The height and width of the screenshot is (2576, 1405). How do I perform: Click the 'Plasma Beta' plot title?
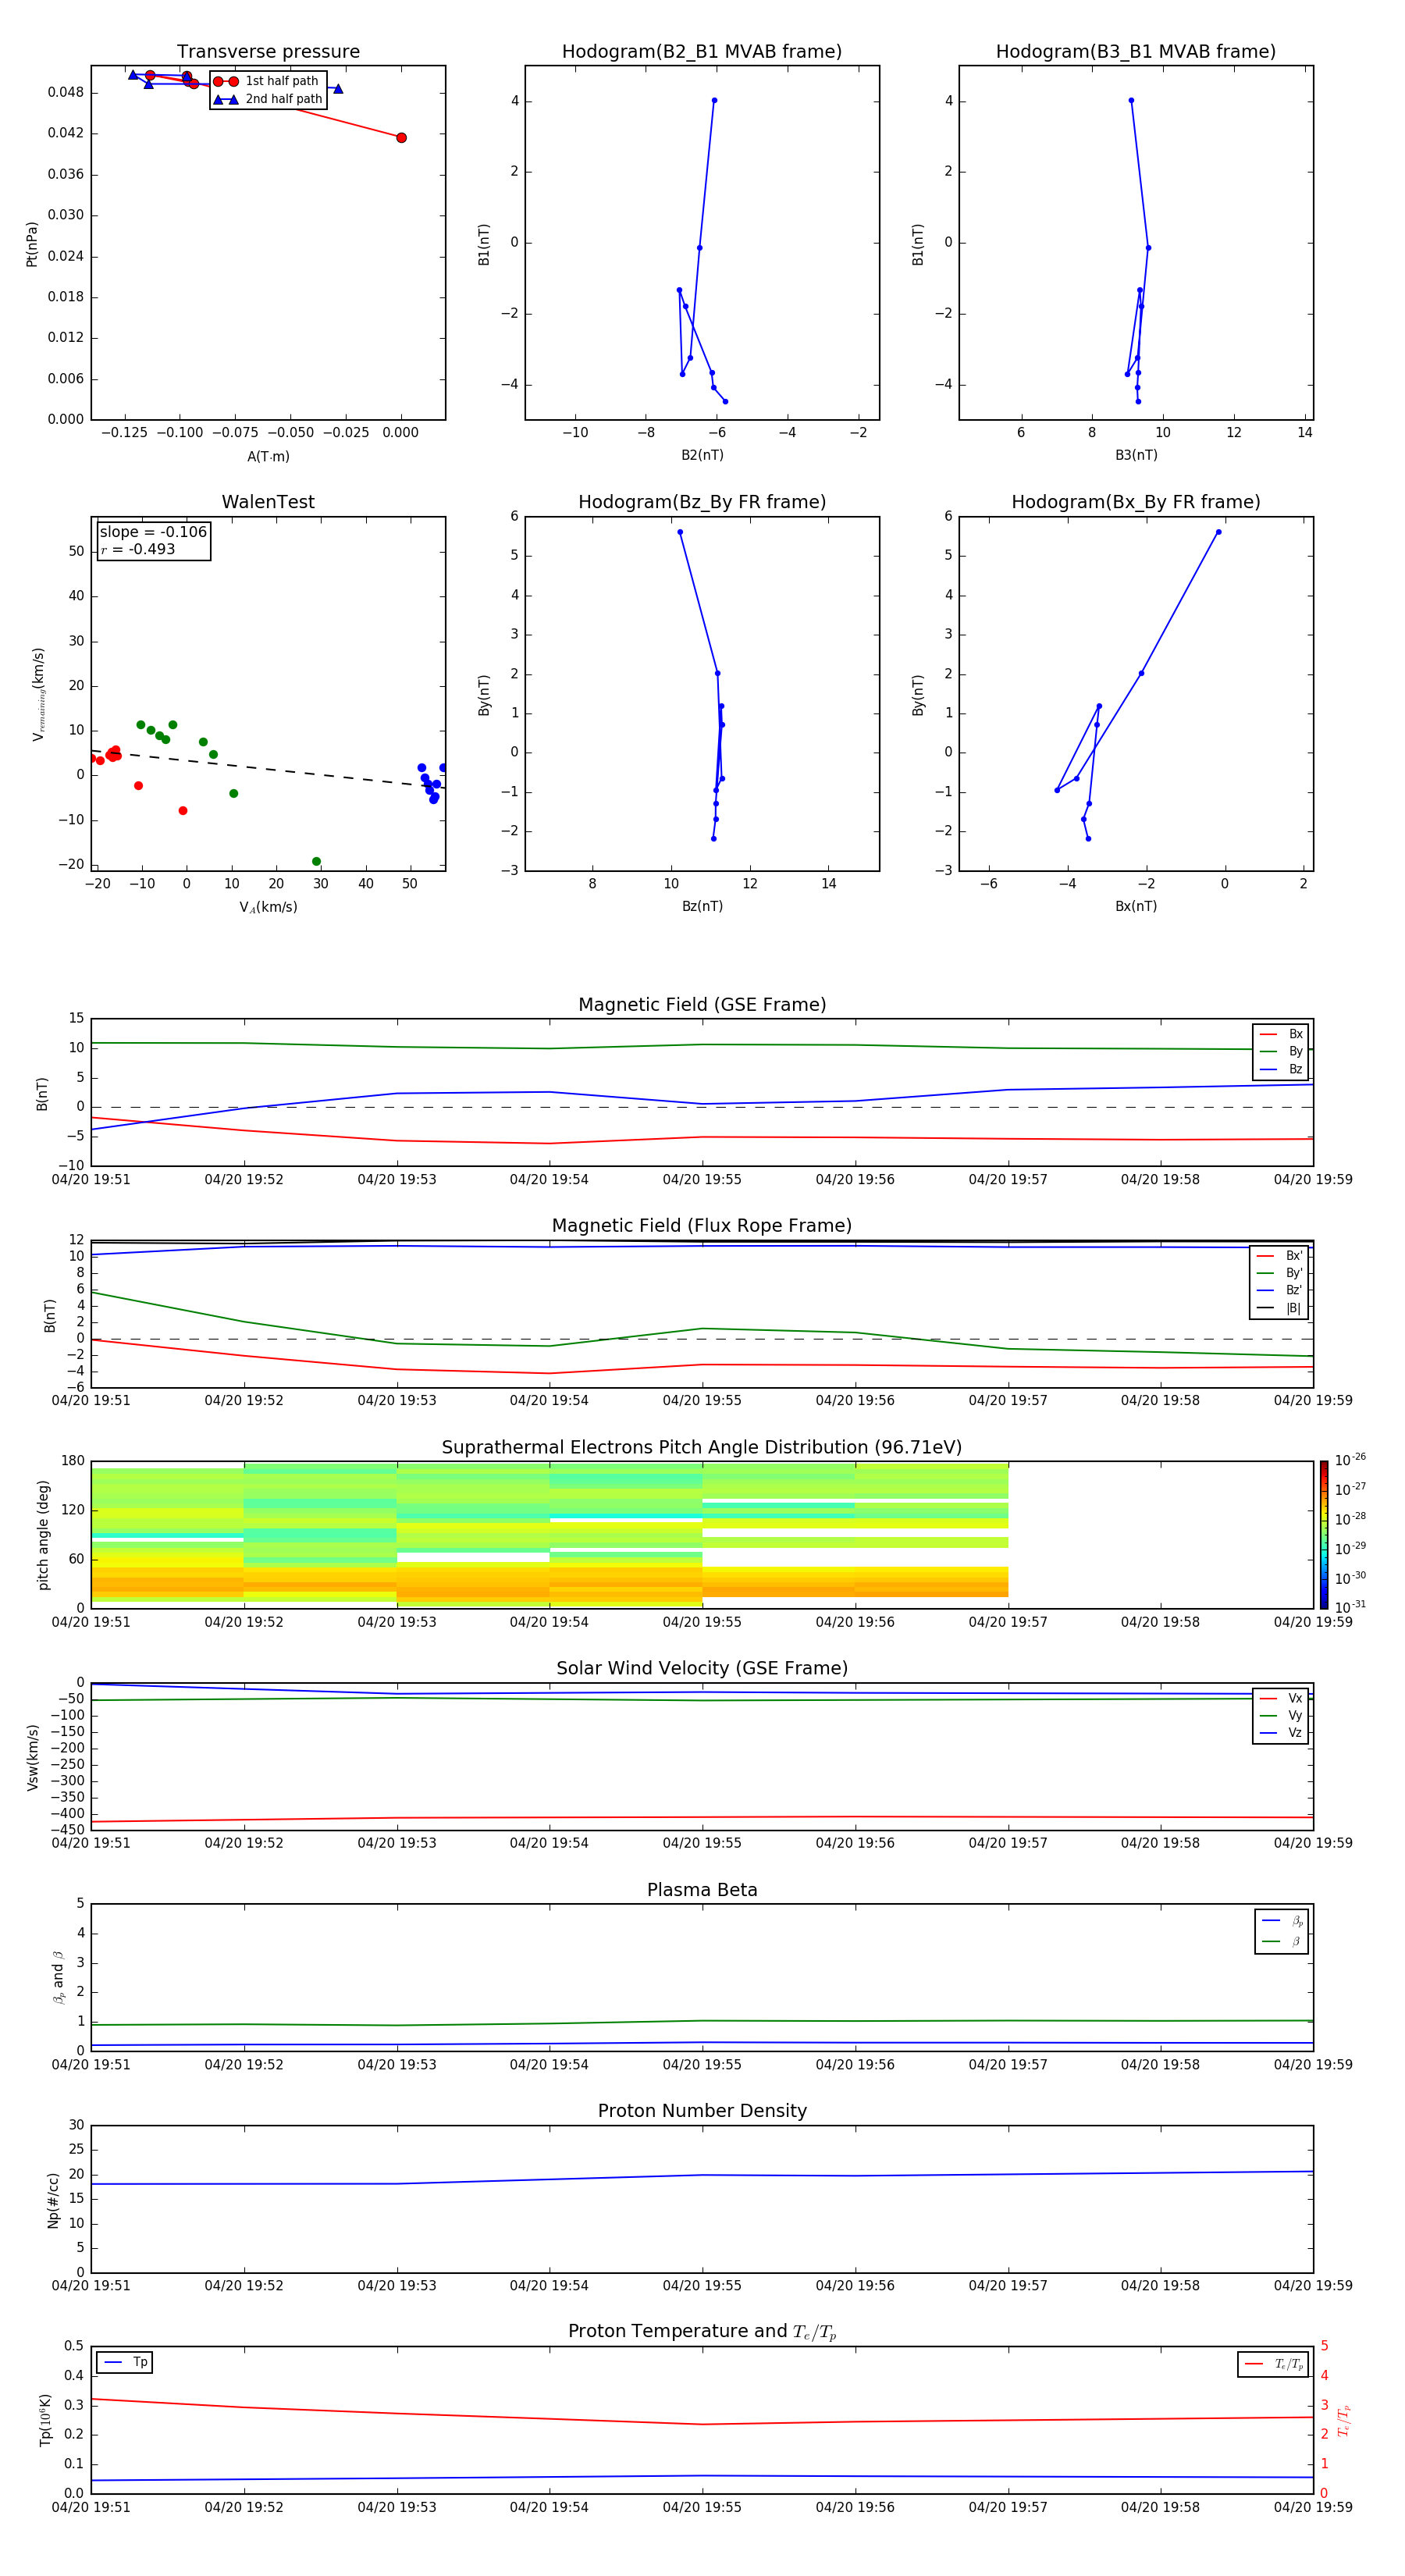[x=702, y=1890]
